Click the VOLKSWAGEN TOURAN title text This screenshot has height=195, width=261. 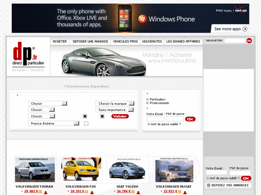(34, 186)
